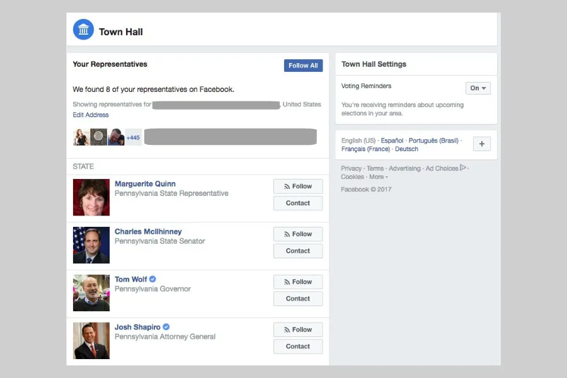Screen dimensions: 567x378
Task: Toggle Follow for Josh Shapiro
Action: pos(297,329)
